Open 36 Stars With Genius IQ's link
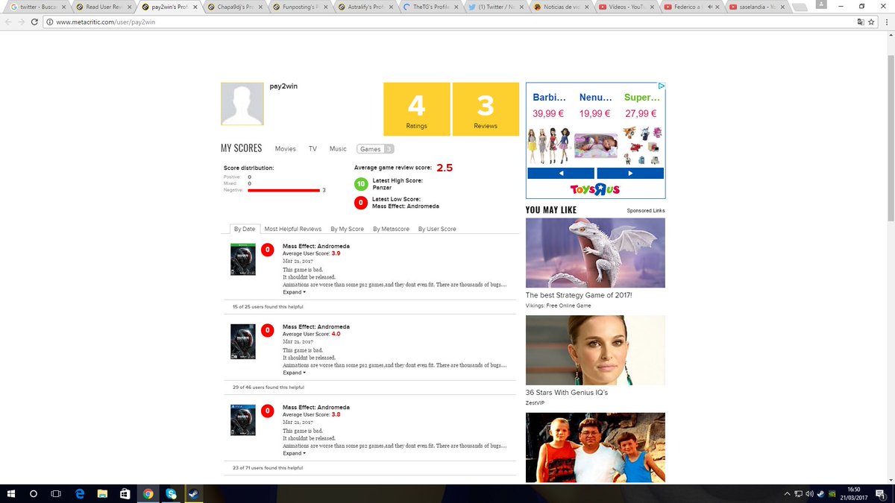Viewport: 895px width, 503px height. tap(567, 392)
